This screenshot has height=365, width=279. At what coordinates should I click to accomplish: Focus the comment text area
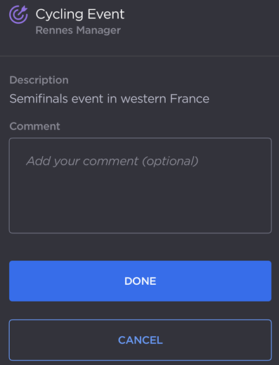(141, 186)
